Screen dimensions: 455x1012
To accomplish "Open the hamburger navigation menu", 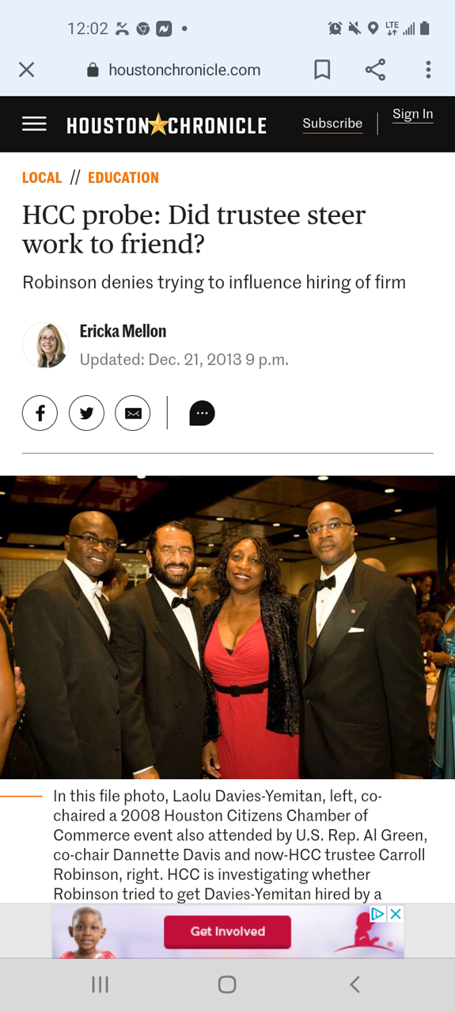I will point(34,124).
